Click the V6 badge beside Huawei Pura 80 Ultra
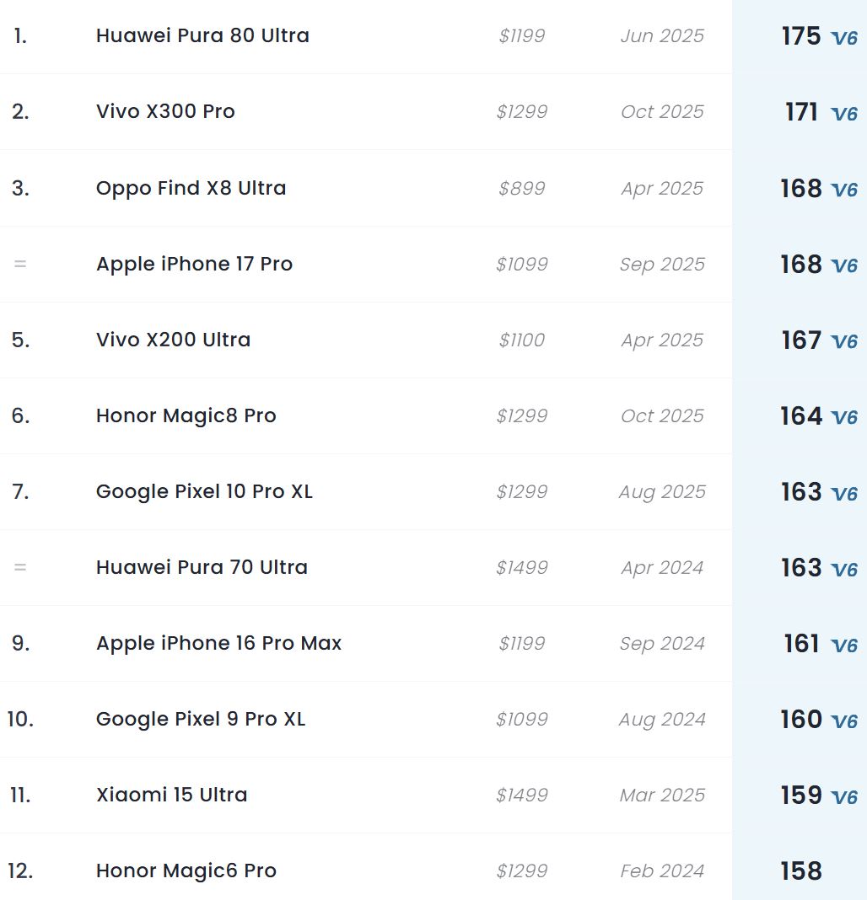The height and width of the screenshot is (900, 867). click(x=843, y=38)
